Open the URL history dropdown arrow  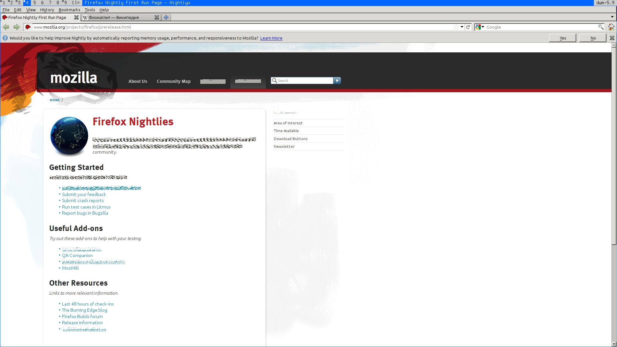(462, 27)
